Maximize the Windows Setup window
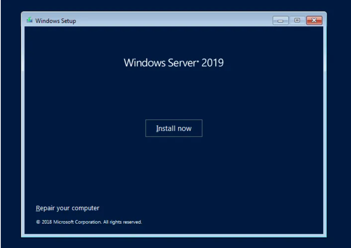351x248 pixels. pyautogui.click(x=297, y=21)
